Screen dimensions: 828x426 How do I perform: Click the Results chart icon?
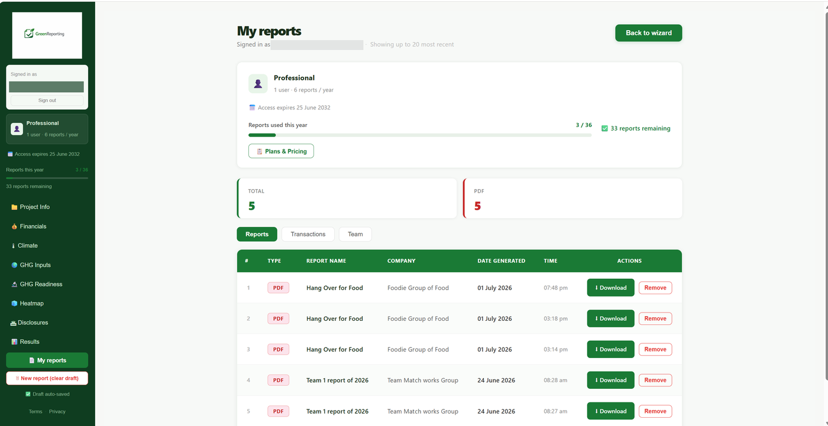14,342
